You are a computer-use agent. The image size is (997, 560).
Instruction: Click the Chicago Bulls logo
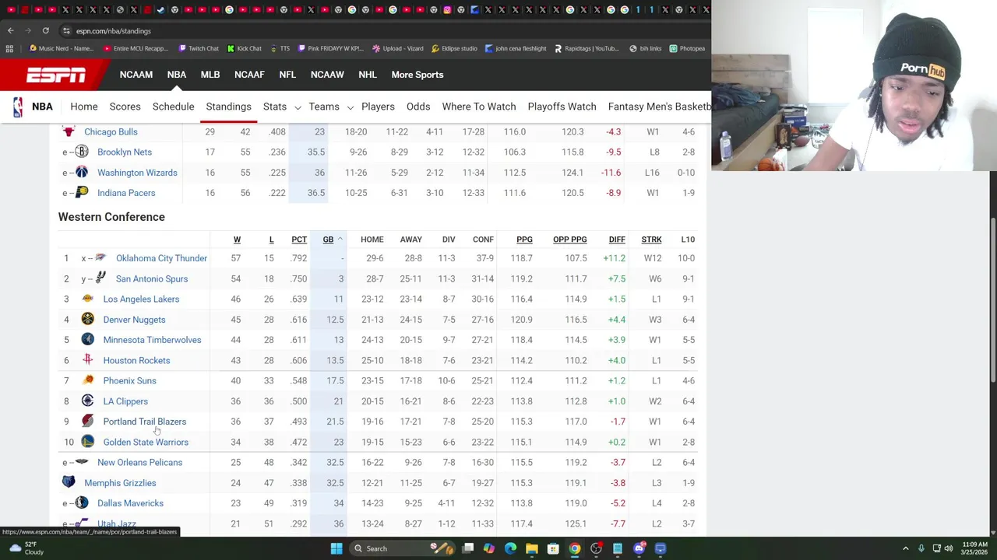[x=69, y=131]
